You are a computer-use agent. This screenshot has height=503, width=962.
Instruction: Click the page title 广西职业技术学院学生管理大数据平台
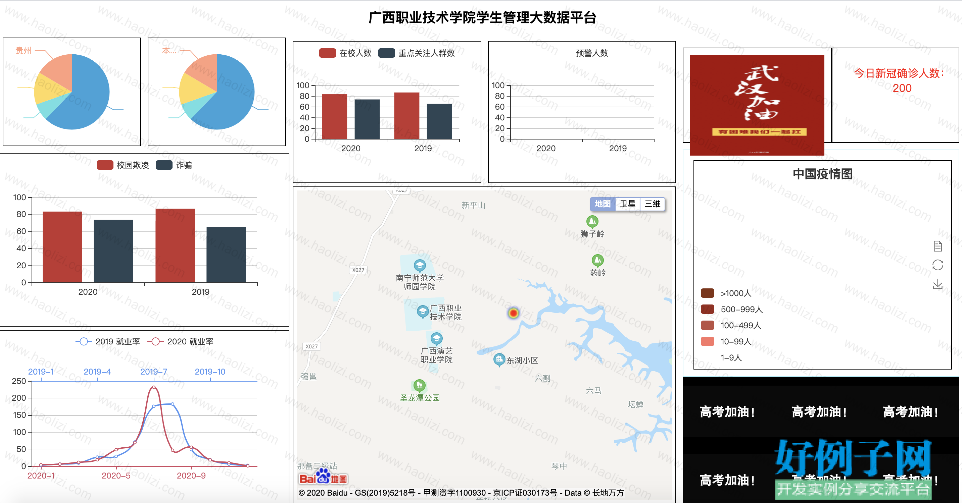(482, 17)
